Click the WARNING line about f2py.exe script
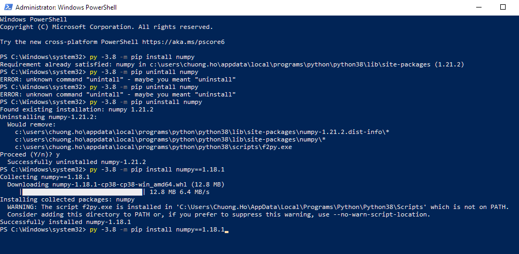The height and width of the screenshot is (254, 519). click(x=258, y=207)
